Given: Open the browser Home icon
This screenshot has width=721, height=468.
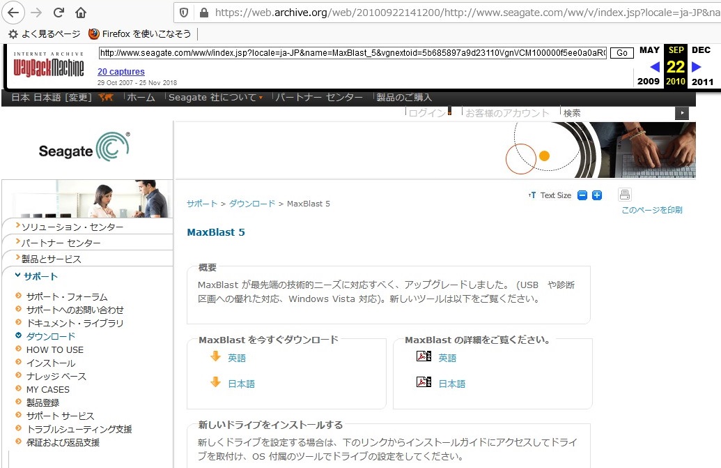Looking at the screenshot, I should pos(81,13).
